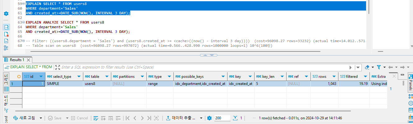The width and height of the screenshot is (413, 124).
Task: Click the duplicate row icon in bottom toolbar
Action: (111, 118)
